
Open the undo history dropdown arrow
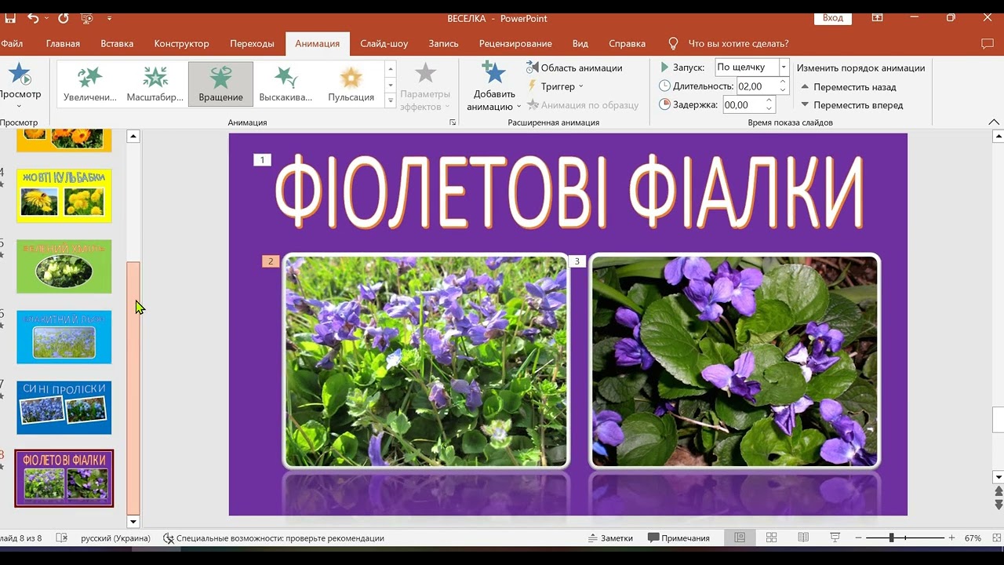pos(46,18)
